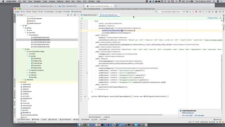Click the Git update project icon

pos(203,12)
